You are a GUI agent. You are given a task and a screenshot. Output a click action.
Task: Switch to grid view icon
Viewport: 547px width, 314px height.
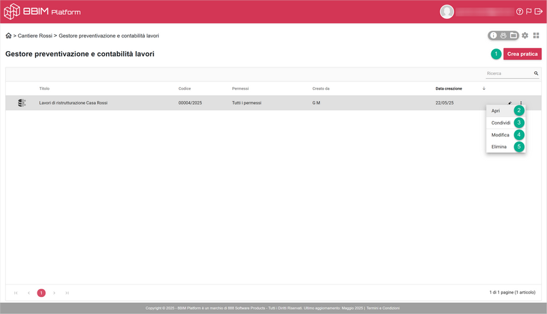click(536, 35)
